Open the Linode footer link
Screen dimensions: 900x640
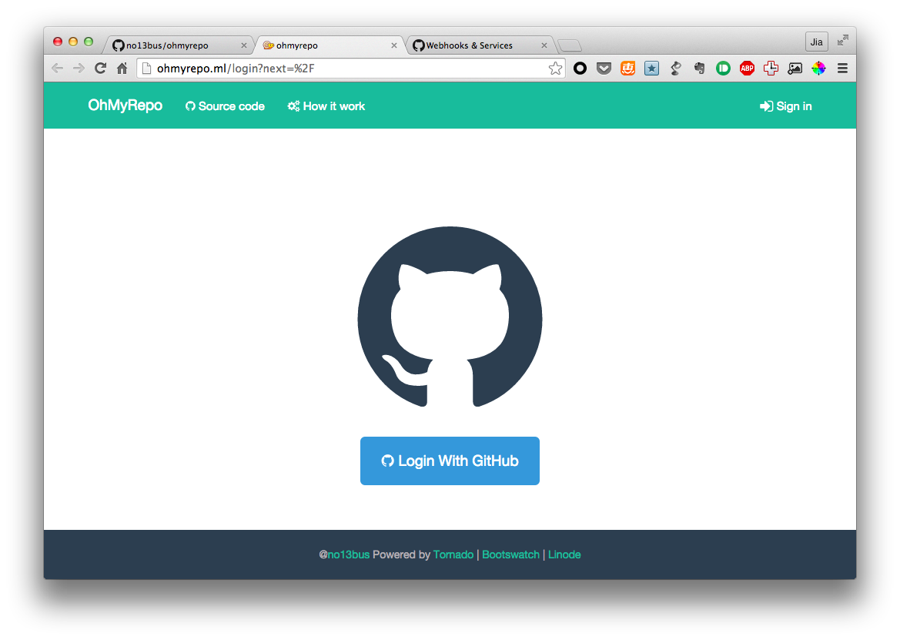(x=564, y=555)
